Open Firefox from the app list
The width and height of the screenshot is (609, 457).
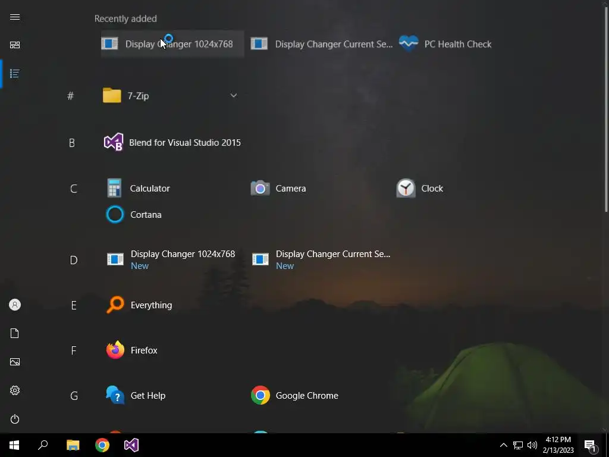point(132,350)
